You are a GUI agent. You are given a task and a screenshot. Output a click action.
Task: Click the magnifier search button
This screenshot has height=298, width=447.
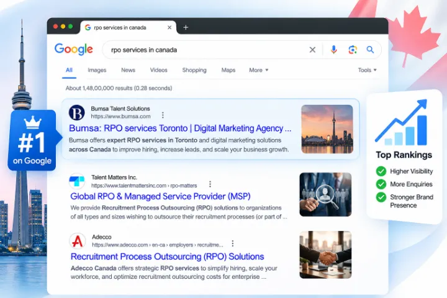pos(370,50)
